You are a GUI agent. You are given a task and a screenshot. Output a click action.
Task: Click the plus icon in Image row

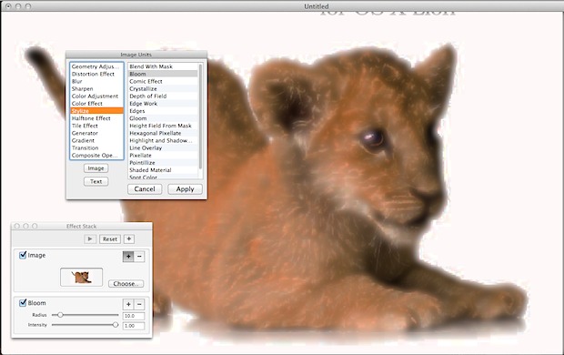point(128,257)
